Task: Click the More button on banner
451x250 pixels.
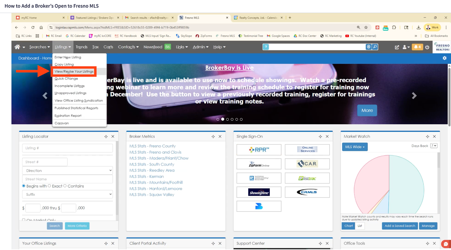Action: pyautogui.click(x=367, y=110)
